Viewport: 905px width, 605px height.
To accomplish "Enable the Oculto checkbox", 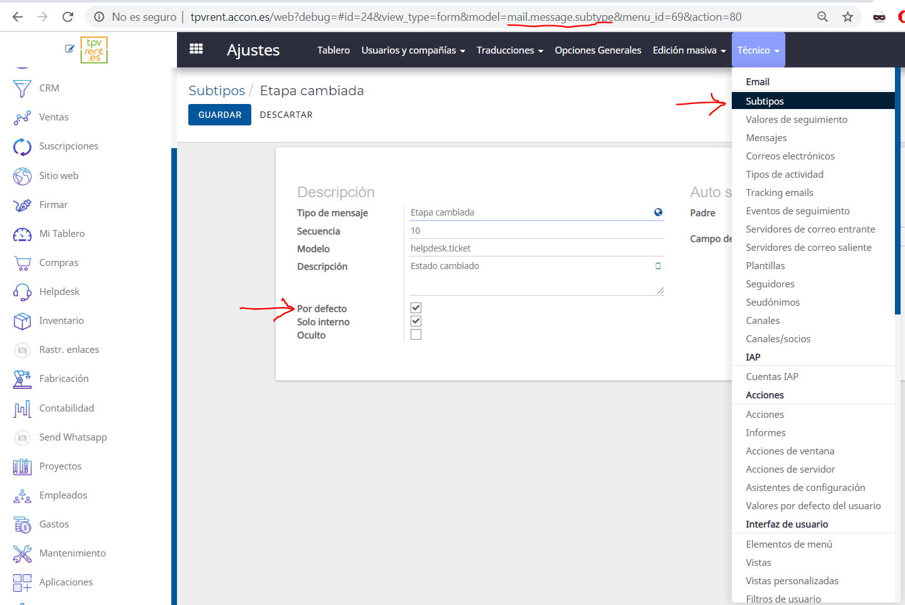I will pos(416,335).
